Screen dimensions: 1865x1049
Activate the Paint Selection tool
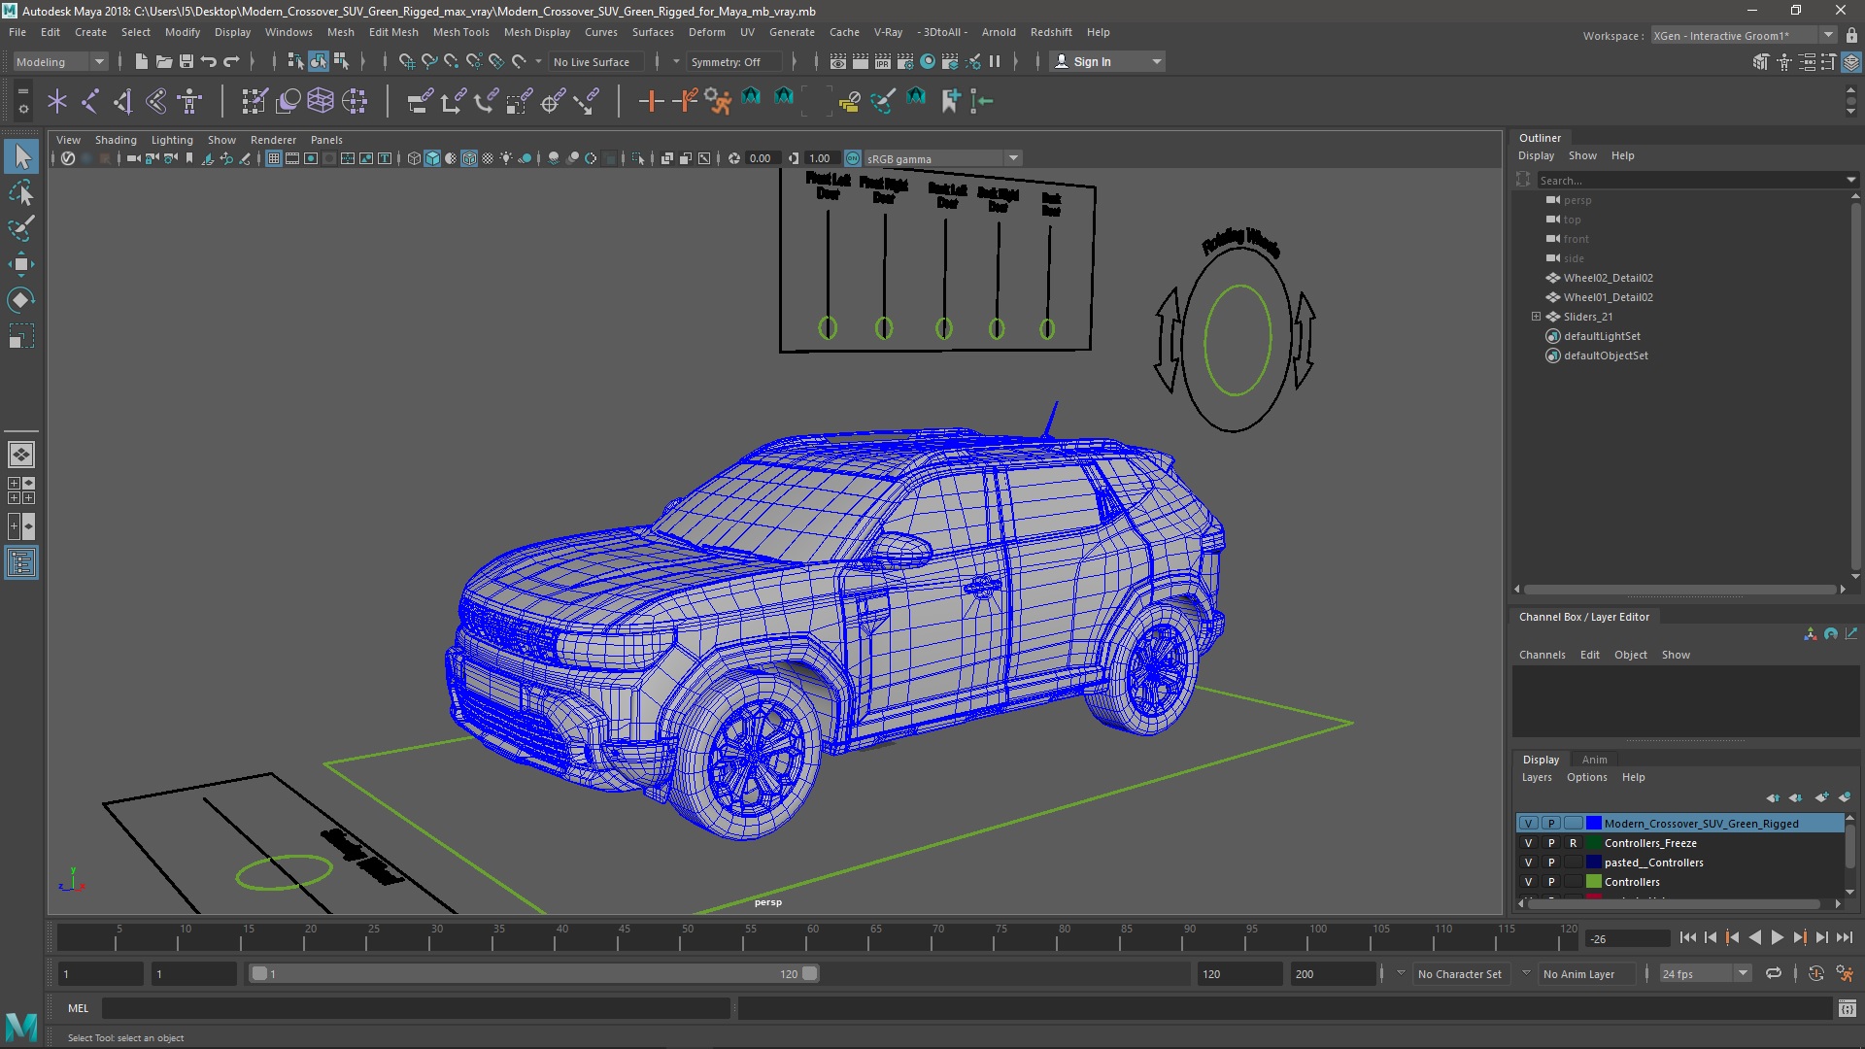coord(21,229)
